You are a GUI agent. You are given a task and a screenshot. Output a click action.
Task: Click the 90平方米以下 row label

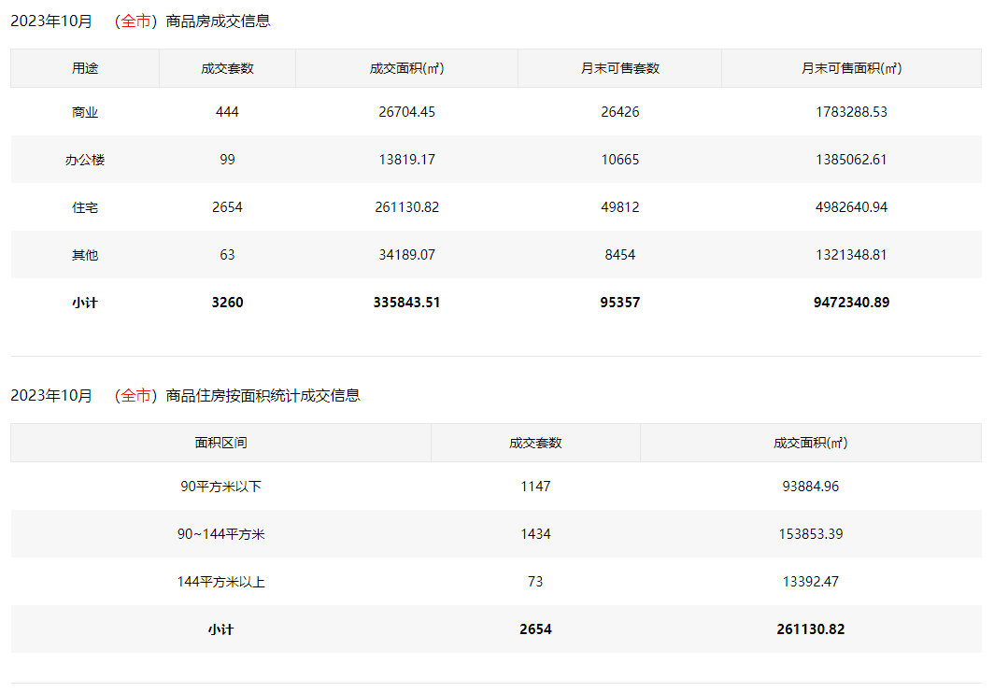220,487
